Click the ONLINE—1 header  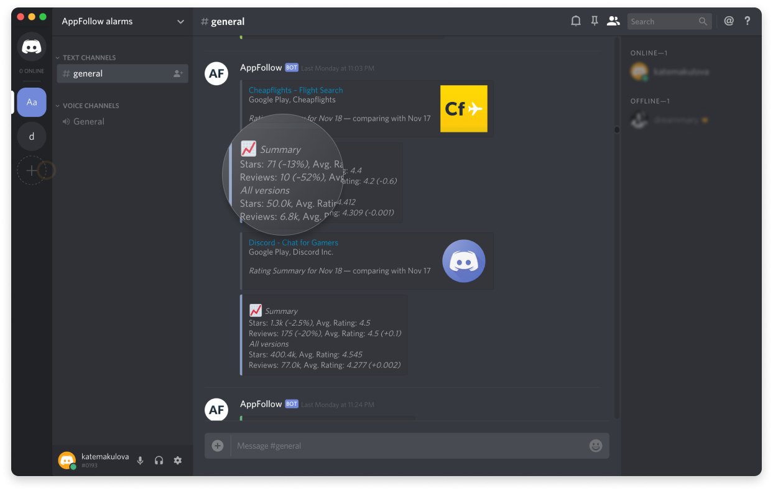pos(649,53)
